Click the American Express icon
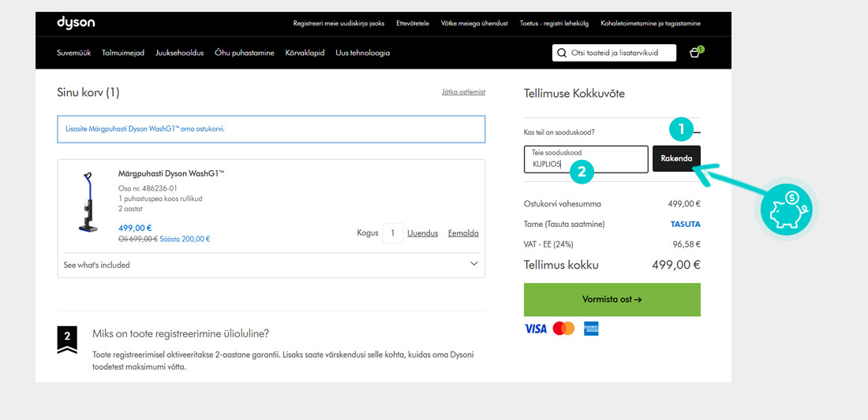Screen dimensions: 868x420 pos(591,329)
